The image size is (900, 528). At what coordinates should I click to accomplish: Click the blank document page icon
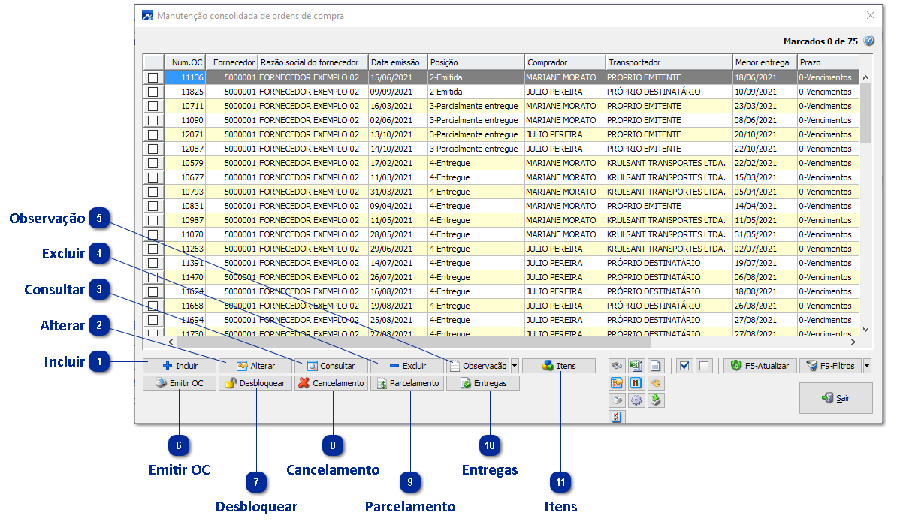tap(656, 366)
